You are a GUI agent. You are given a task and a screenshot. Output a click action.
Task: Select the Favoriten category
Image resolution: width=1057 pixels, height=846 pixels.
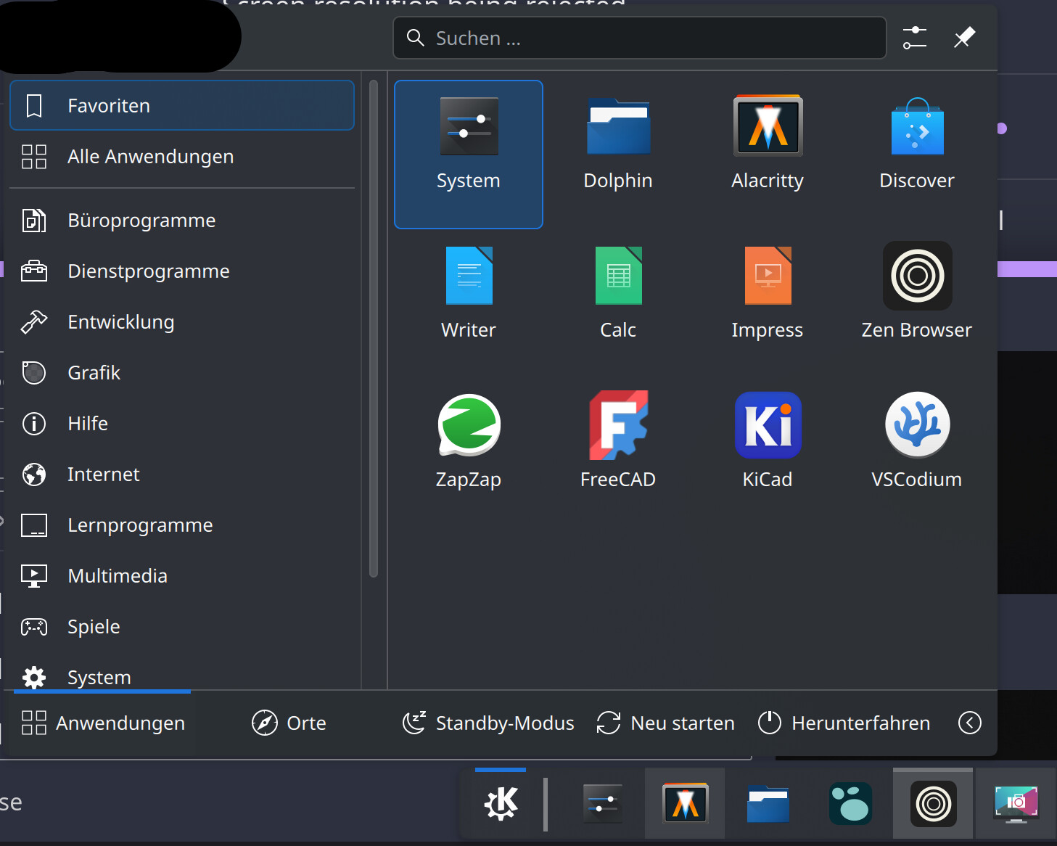click(x=182, y=105)
